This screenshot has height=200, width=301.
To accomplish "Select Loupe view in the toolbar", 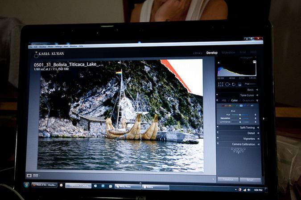I will [29, 176].
